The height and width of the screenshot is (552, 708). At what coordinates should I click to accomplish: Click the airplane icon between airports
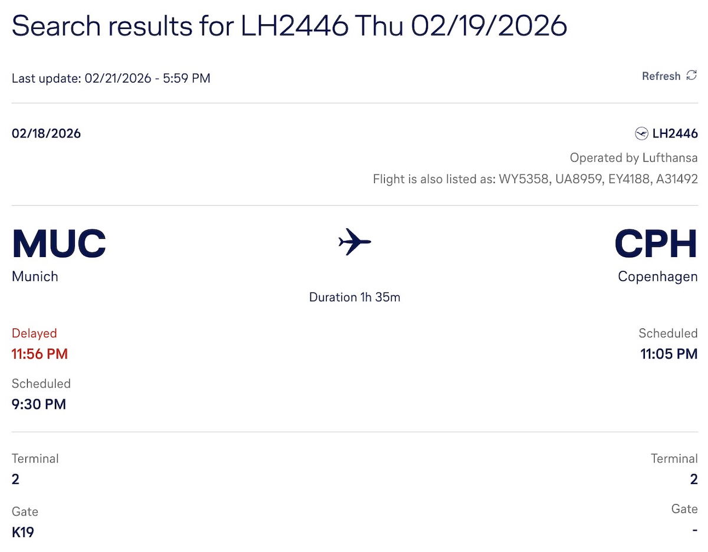tap(355, 242)
